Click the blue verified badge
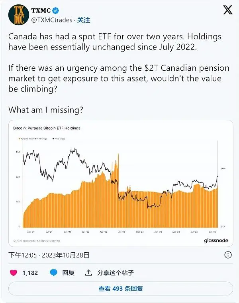 pyautogui.click(x=57, y=11)
